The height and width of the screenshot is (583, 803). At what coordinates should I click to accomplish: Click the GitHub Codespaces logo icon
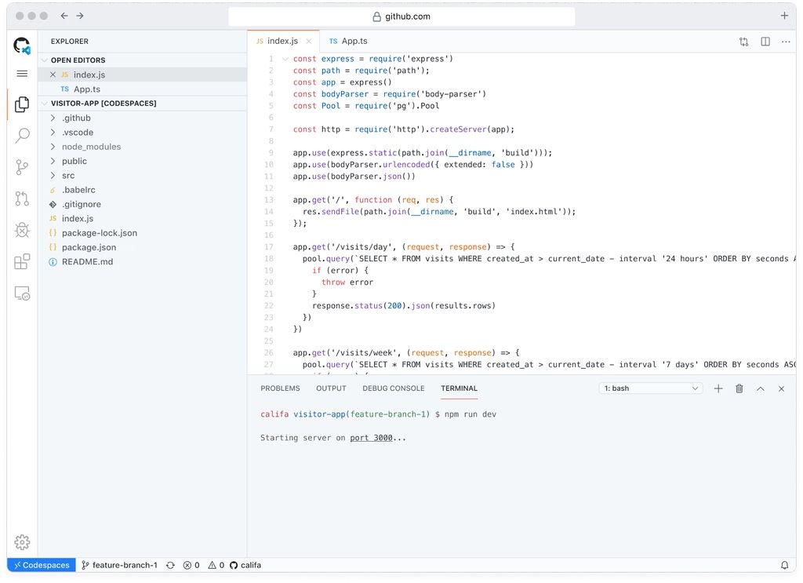(x=22, y=46)
